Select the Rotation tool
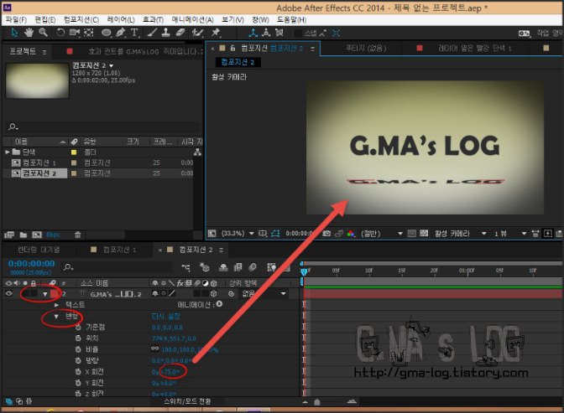The height and width of the screenshot is (413, 564). [x=60, y=33]
